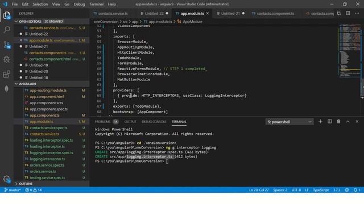The width and height of the screenshot is (364, 204).
Task: Open editor More Actions ellipsis
Action: tap(357, 14)
